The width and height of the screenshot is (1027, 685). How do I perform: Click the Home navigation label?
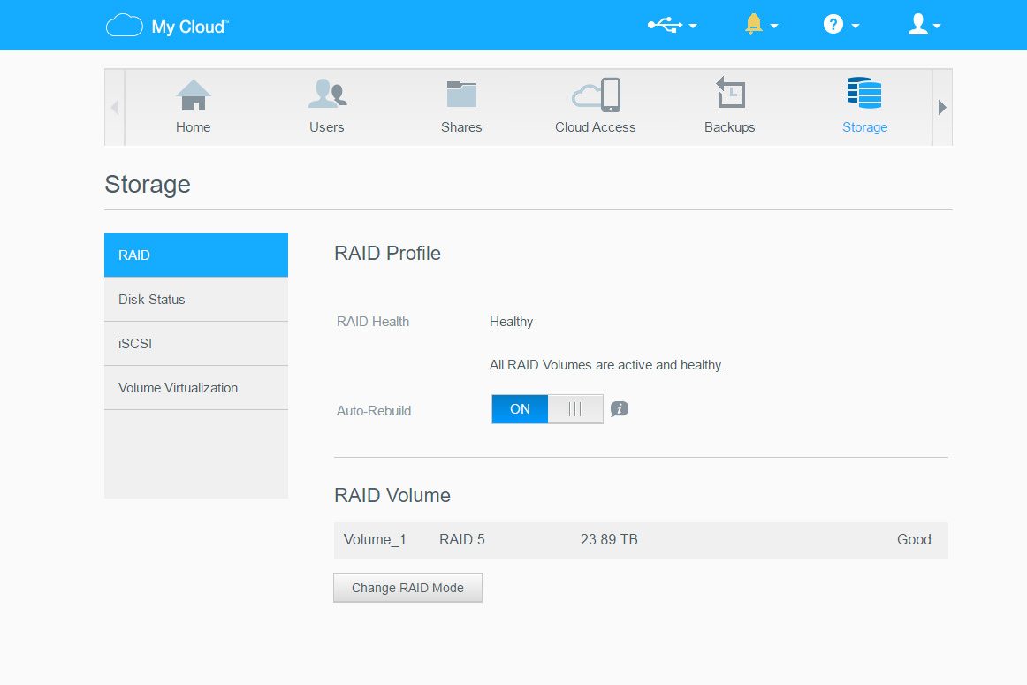194,127
